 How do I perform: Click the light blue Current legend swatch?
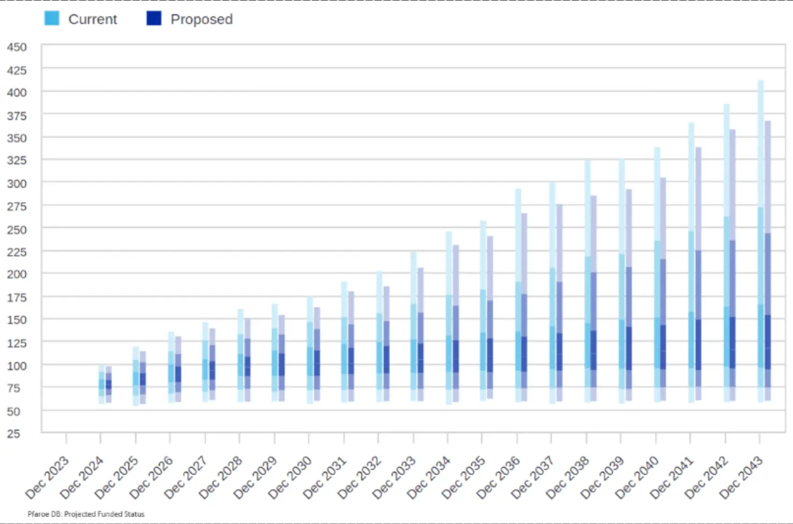(52, 18)
